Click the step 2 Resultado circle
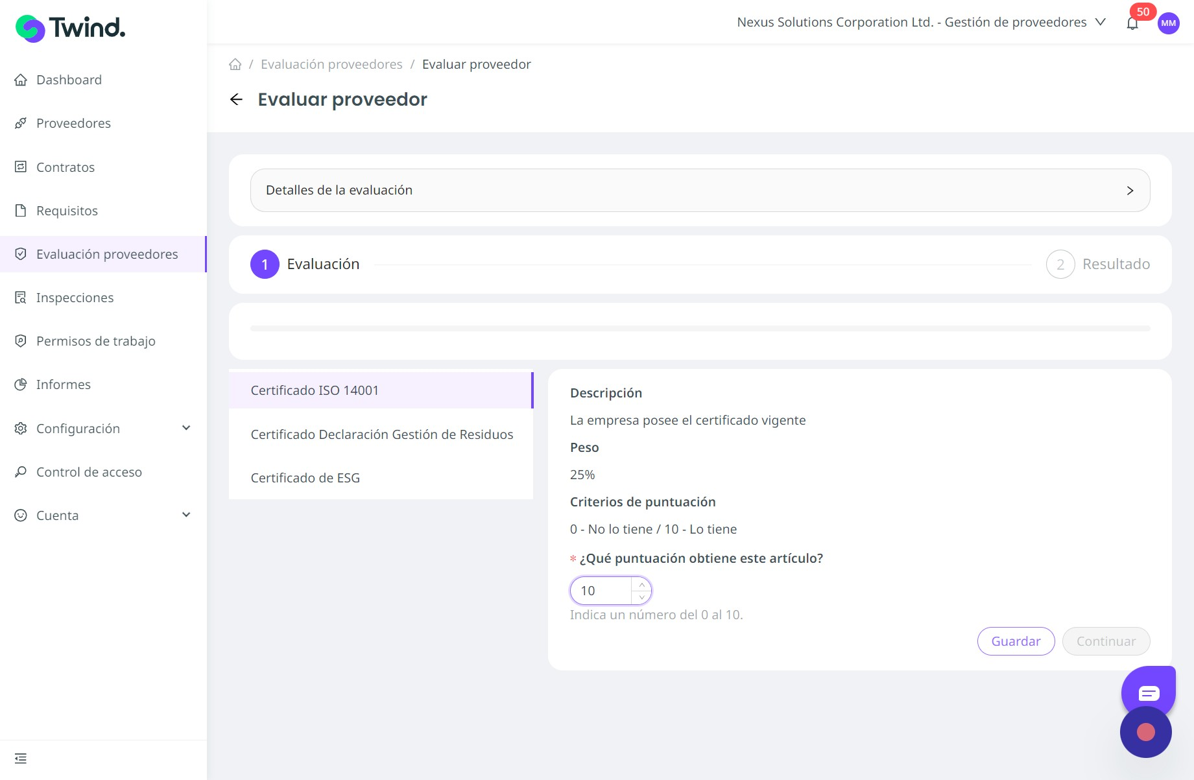 point(1060,264)
